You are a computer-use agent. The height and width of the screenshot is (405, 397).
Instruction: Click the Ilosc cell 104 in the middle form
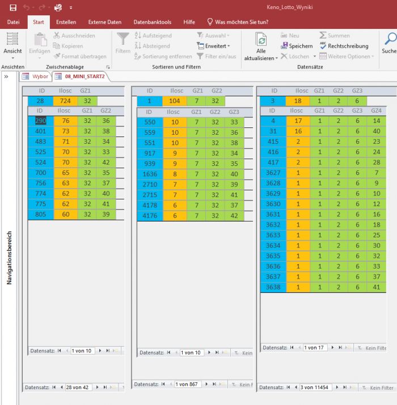pos(175,101)
